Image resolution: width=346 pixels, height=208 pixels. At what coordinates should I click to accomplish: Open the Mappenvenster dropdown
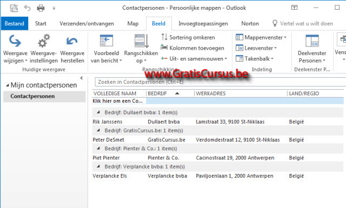261,37
